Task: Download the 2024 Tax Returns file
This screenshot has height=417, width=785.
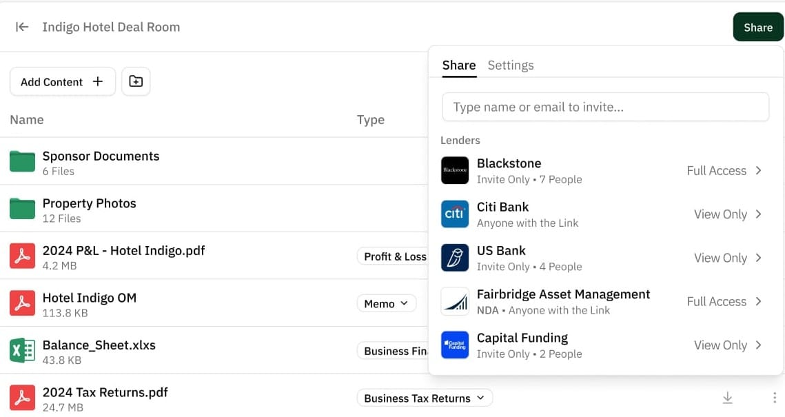Action: 727,398
